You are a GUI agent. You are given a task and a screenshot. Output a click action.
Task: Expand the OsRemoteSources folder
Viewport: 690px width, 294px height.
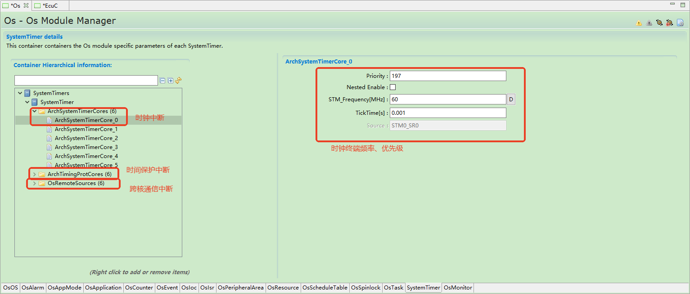(x=35, y=183)
